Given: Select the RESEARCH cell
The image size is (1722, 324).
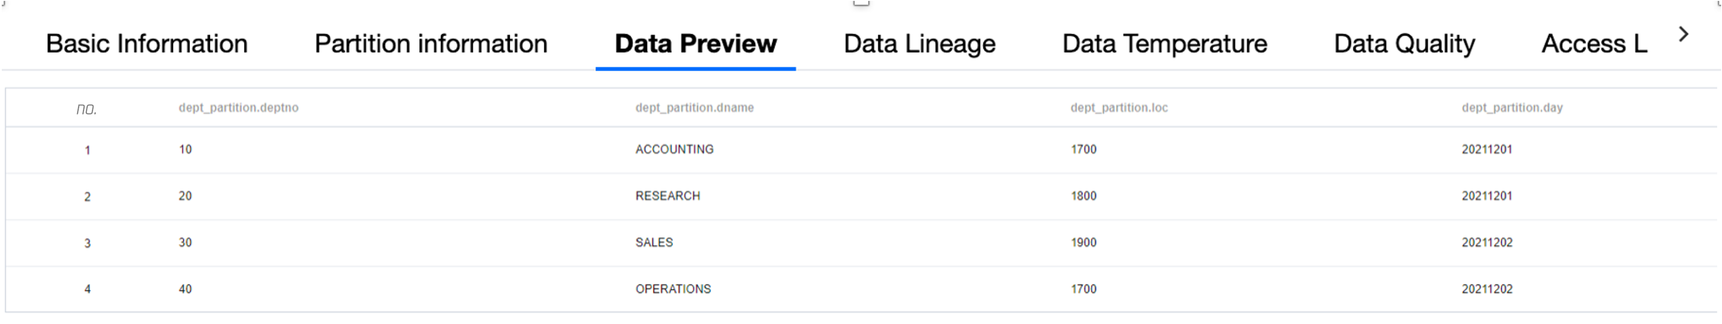Looking at the screenshot, I should coord(667,196).
